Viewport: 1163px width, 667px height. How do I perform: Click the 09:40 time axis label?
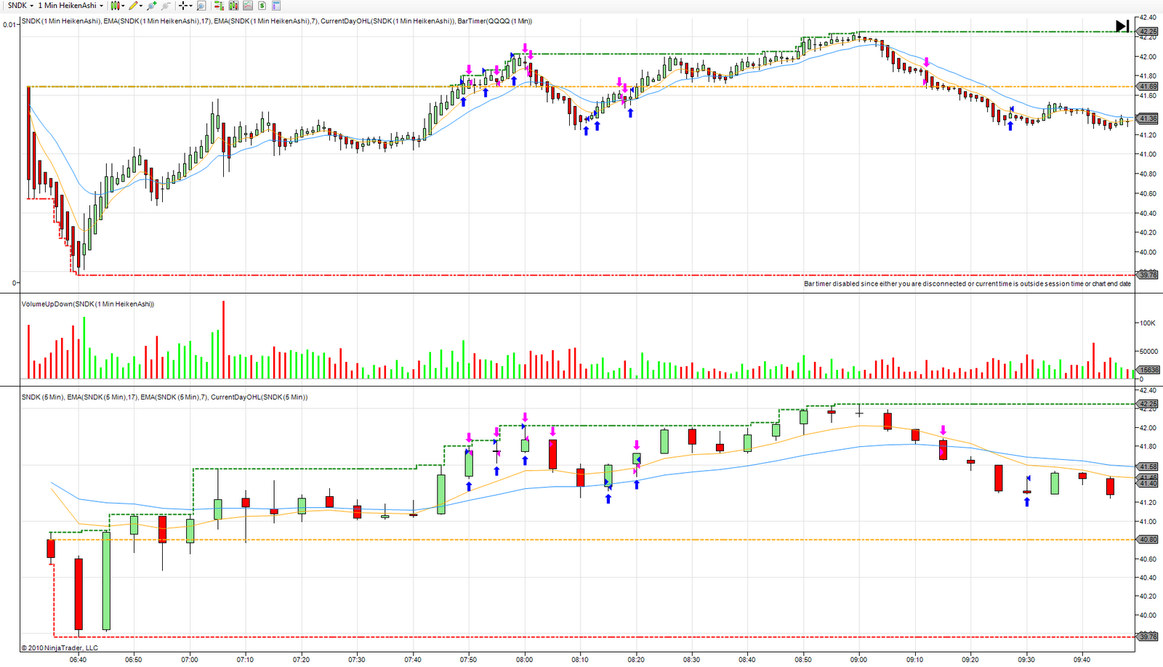(x=1082, y=660)
